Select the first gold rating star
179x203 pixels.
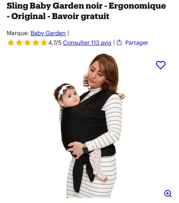tap(11, 43)
